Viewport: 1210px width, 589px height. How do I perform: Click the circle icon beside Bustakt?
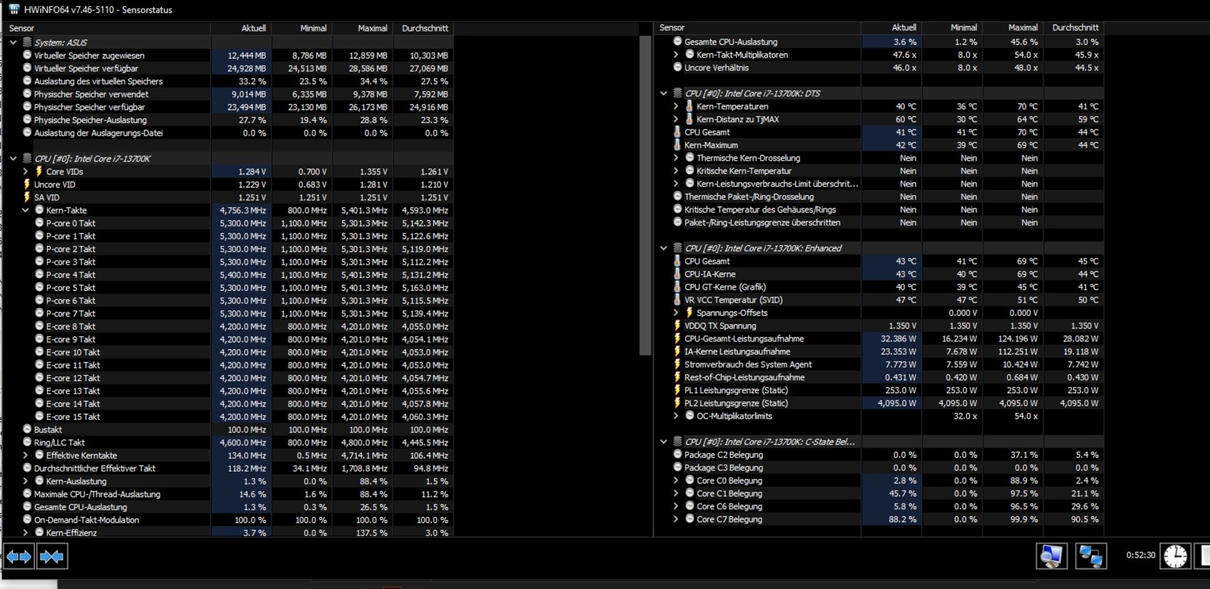pyautogui.click(x=27, y=429)
